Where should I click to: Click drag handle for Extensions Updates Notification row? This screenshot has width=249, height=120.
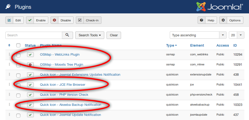[9, 74]
